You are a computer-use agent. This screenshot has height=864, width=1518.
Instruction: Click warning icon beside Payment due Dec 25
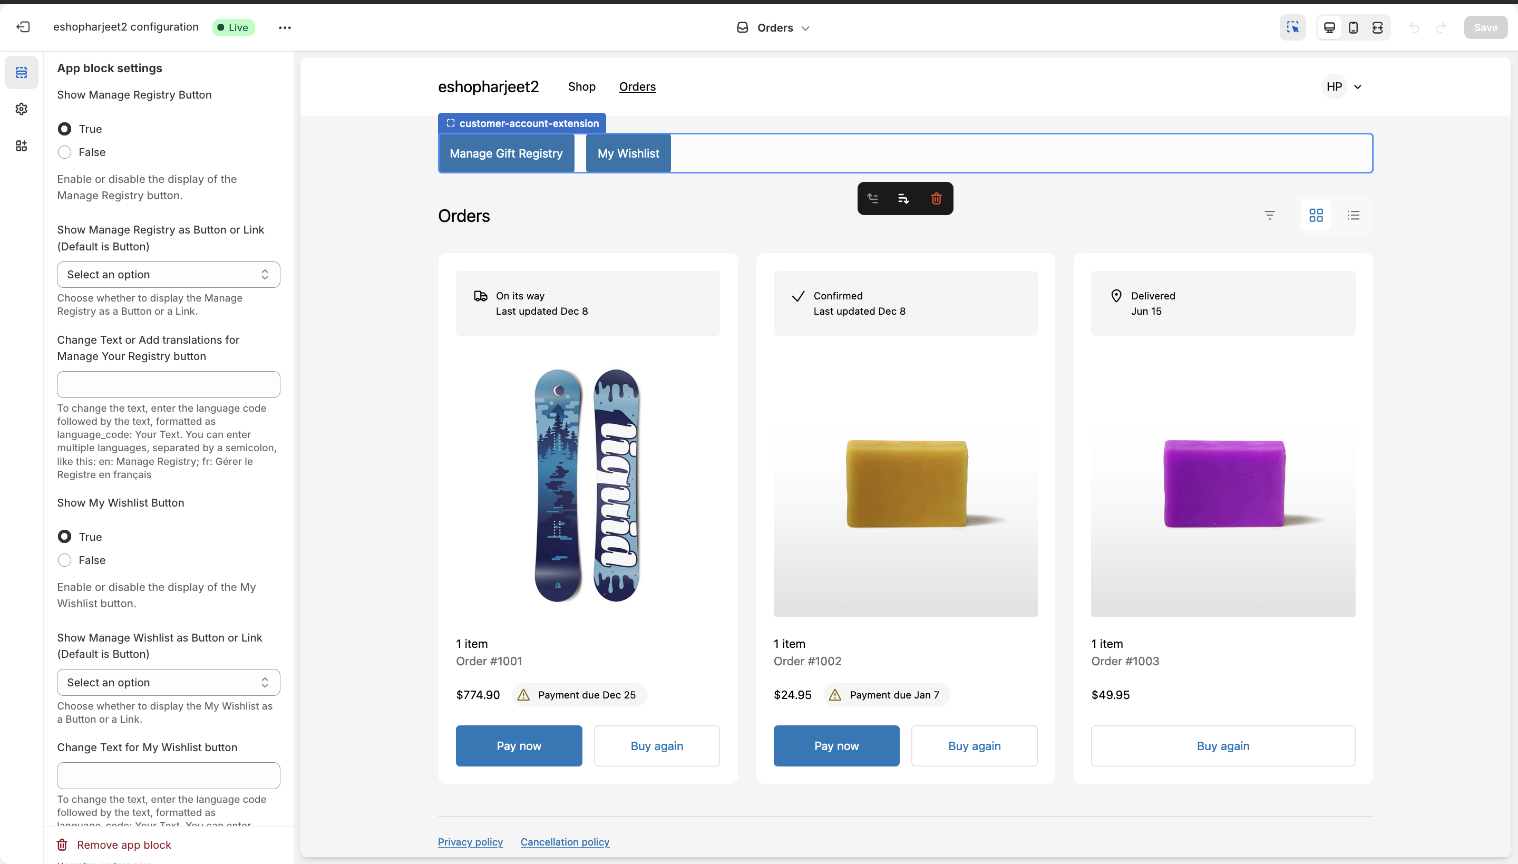pyautogui.click(x=523, y=695)
